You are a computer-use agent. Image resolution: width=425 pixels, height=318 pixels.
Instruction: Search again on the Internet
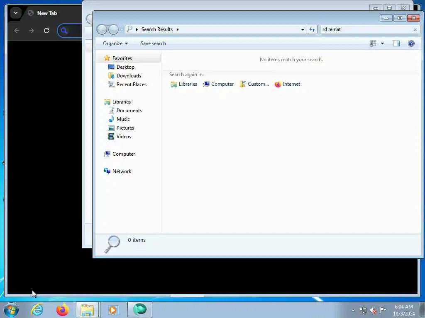[x=287, y=84]
